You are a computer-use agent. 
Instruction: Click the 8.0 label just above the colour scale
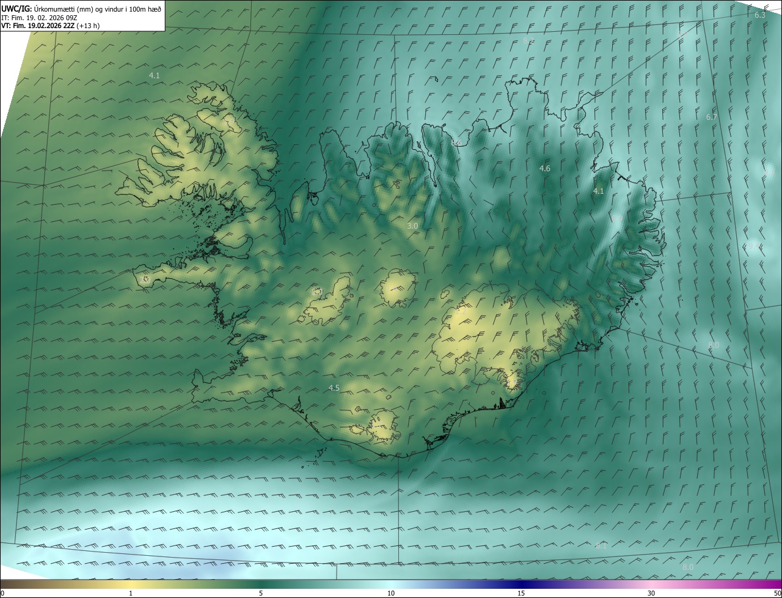click(x=688, y=567)
